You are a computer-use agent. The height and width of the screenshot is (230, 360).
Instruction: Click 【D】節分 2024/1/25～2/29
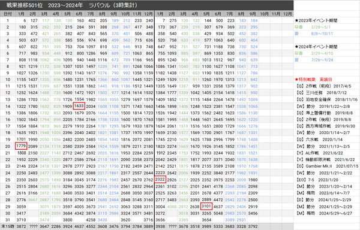[x=323, y=200]
